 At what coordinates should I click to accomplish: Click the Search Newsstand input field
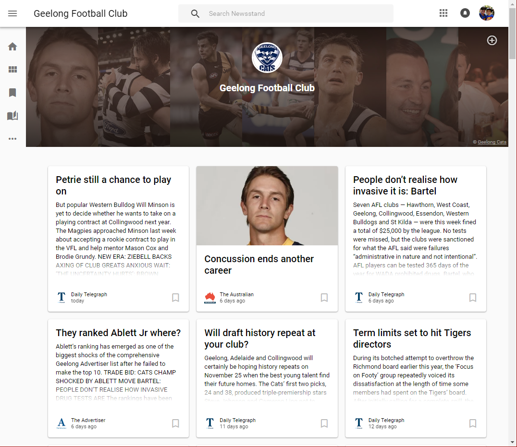(285, 13)
